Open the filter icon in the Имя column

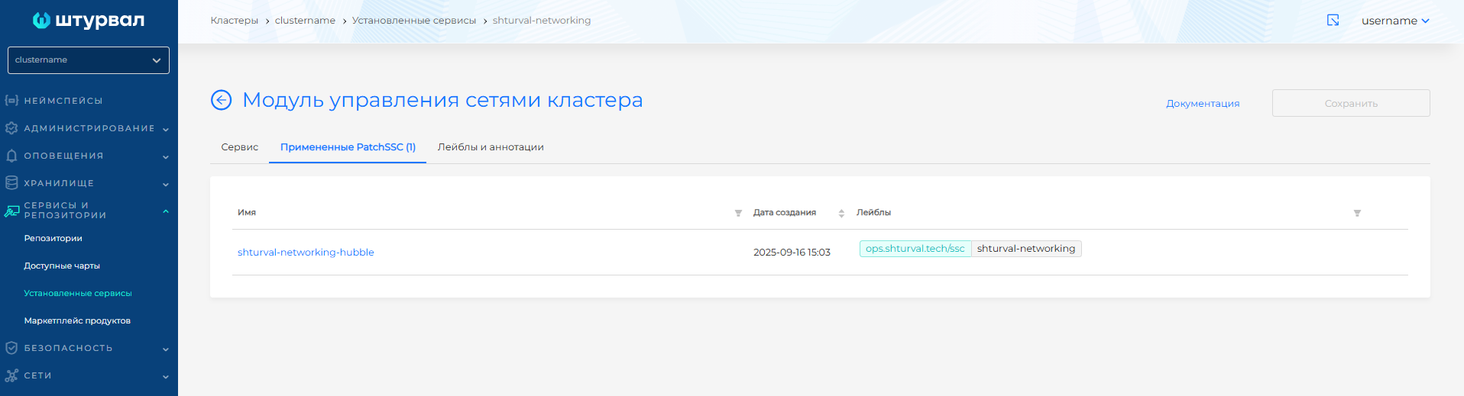(738, 213)
